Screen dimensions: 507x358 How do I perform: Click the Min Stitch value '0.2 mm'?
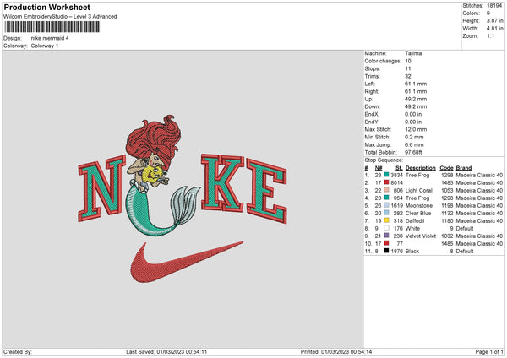(x=414, y=137)
